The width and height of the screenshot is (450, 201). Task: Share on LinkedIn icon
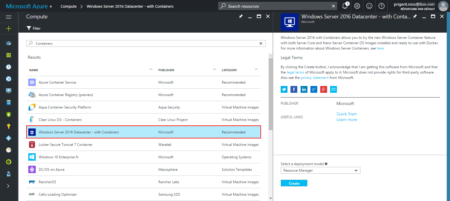(304, 89)
